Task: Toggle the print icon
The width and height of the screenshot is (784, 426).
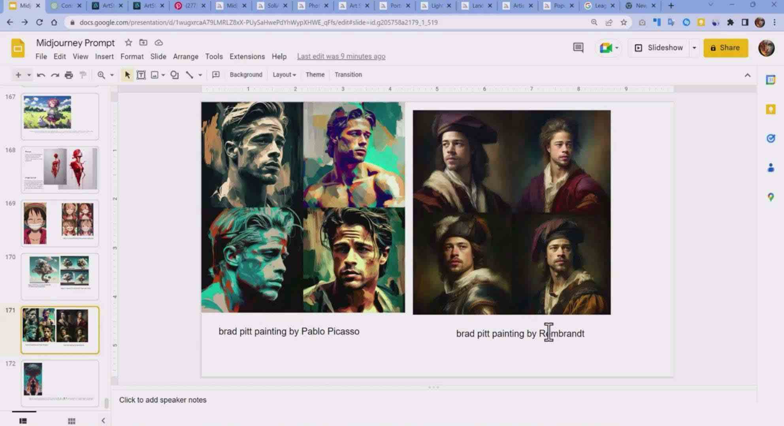Action: pyautogui.click(x=69, y=75)
